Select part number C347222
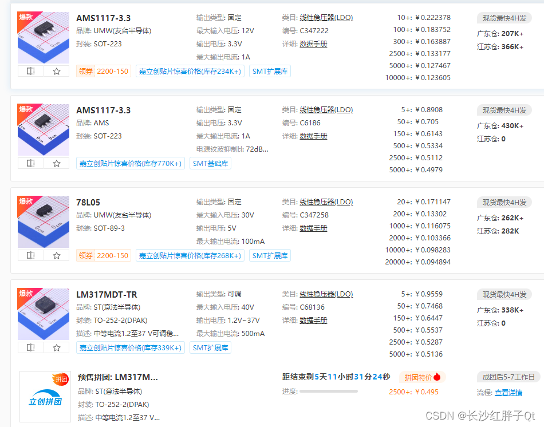Image resolution: width=544 pixels, height=427 pixels. [314, 31]
